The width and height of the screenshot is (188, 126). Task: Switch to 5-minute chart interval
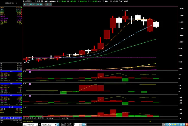coord(28,4)
